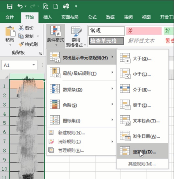174x179 pixels.
Task: Choose 文本包含(T) rule
Action: (143, 120)
